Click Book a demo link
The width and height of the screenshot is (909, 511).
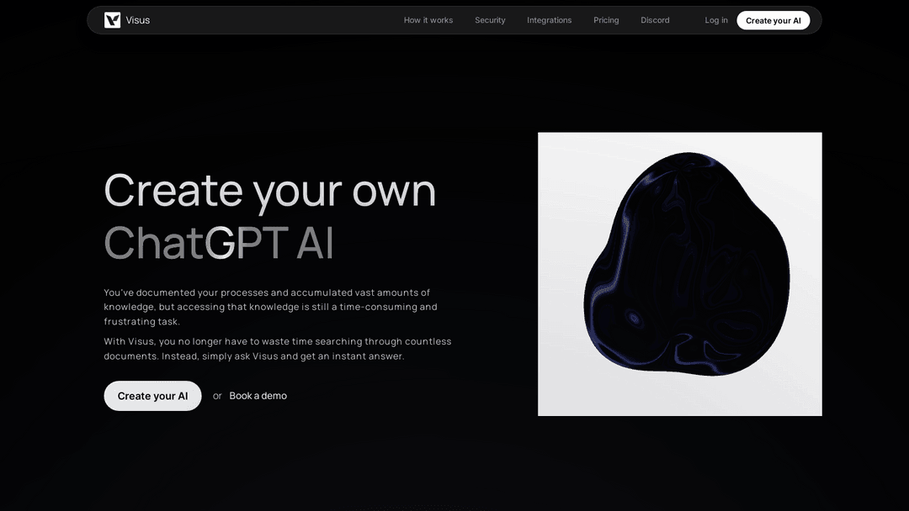coord(258,396)
